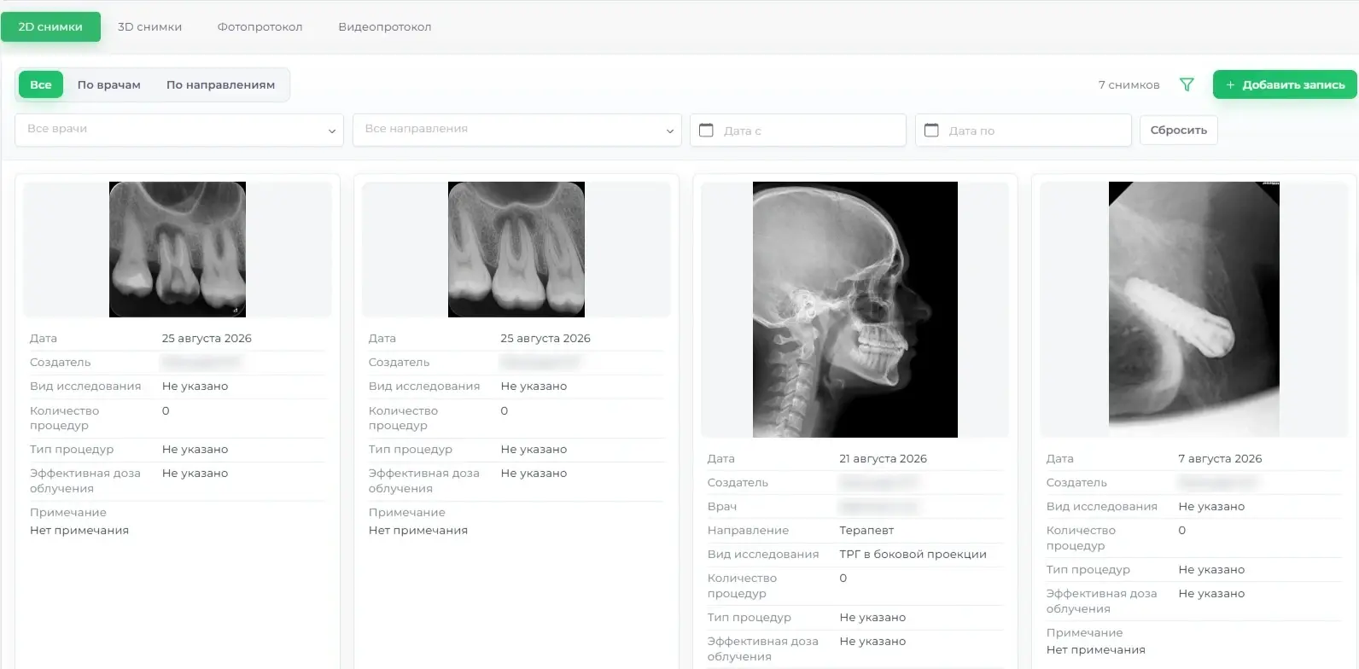Click the date '7 августа 2026'
Screen dimensions: 1359x669
click(1220, 458)
